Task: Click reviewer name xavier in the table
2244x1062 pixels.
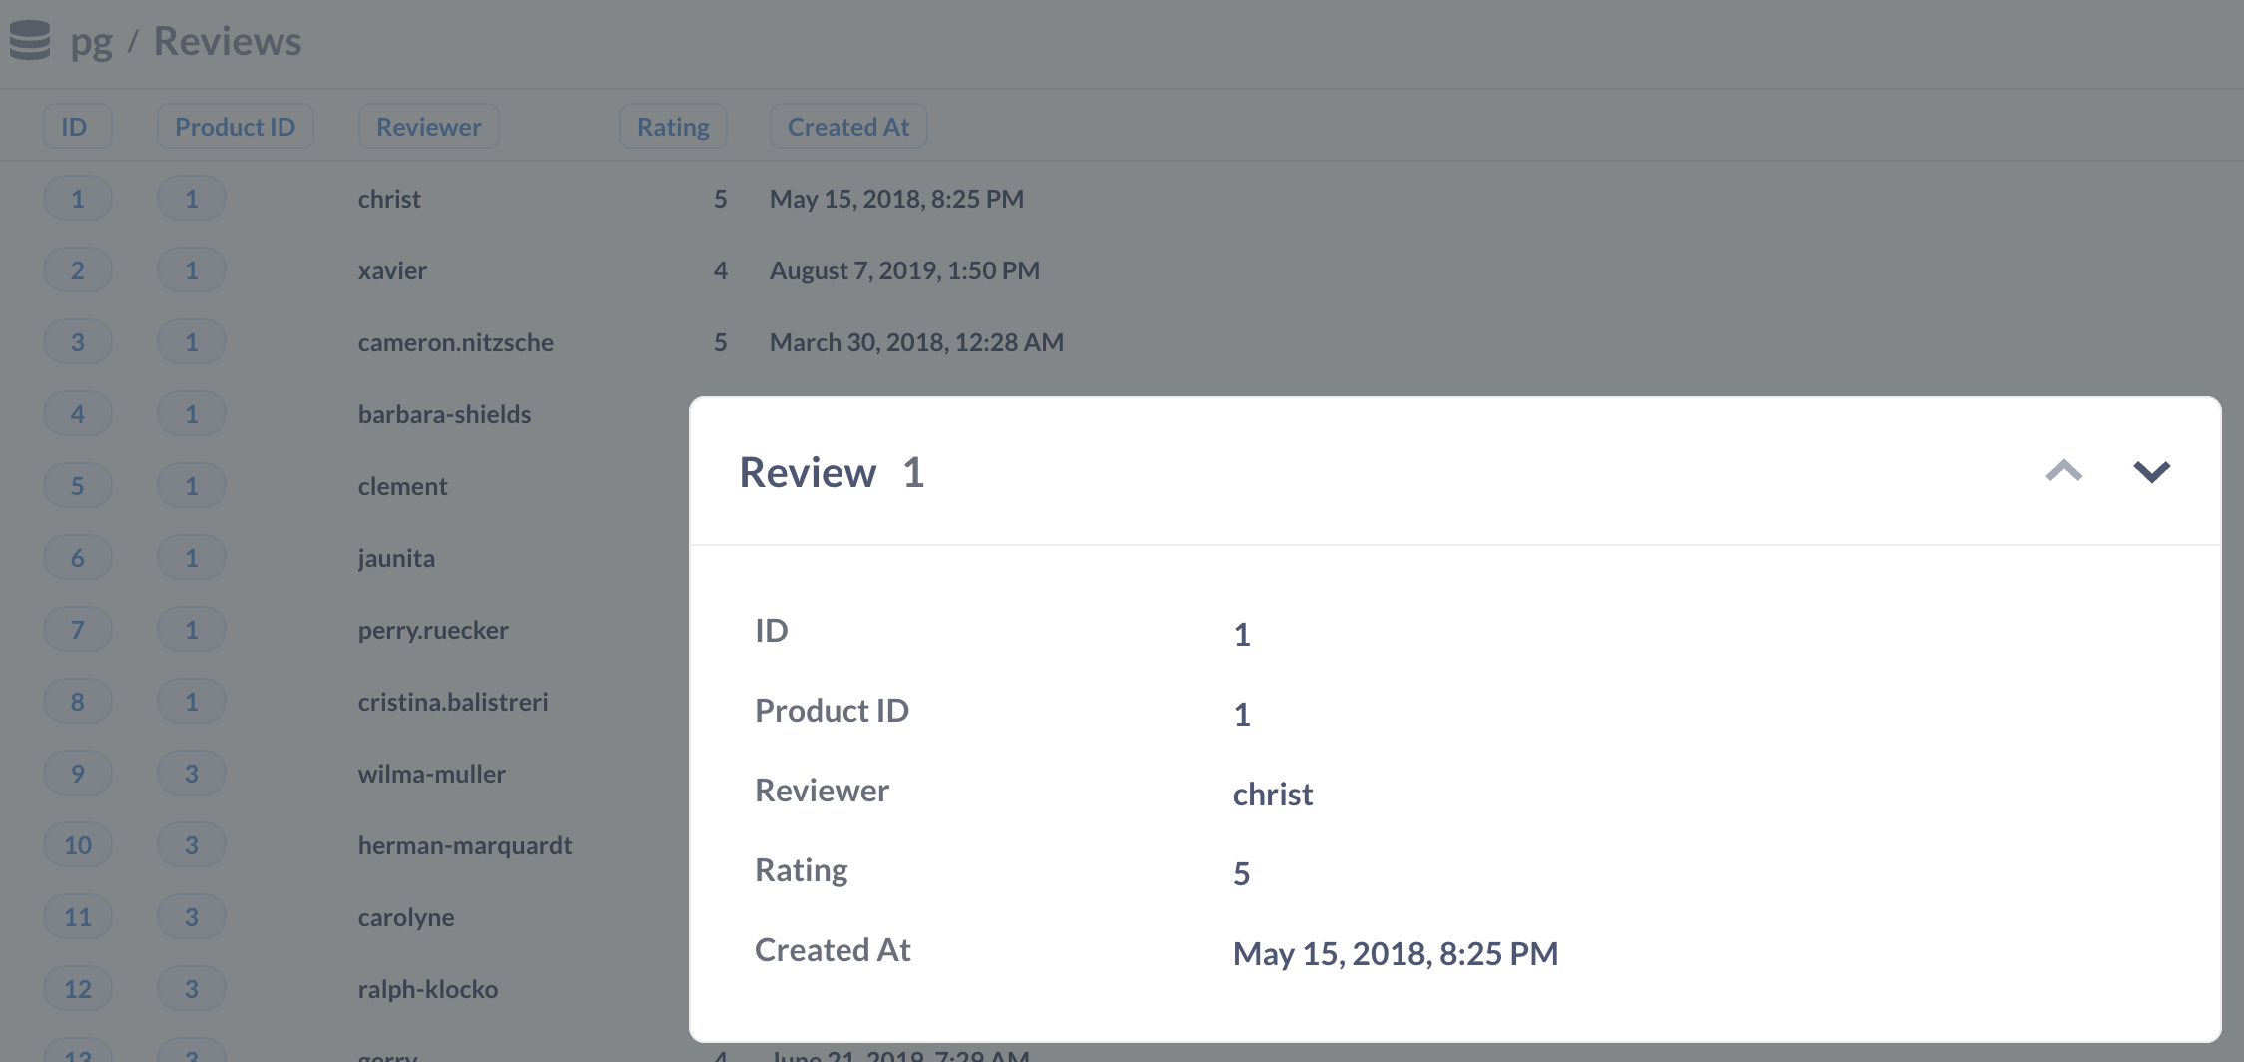Action: tap(392, 269)
